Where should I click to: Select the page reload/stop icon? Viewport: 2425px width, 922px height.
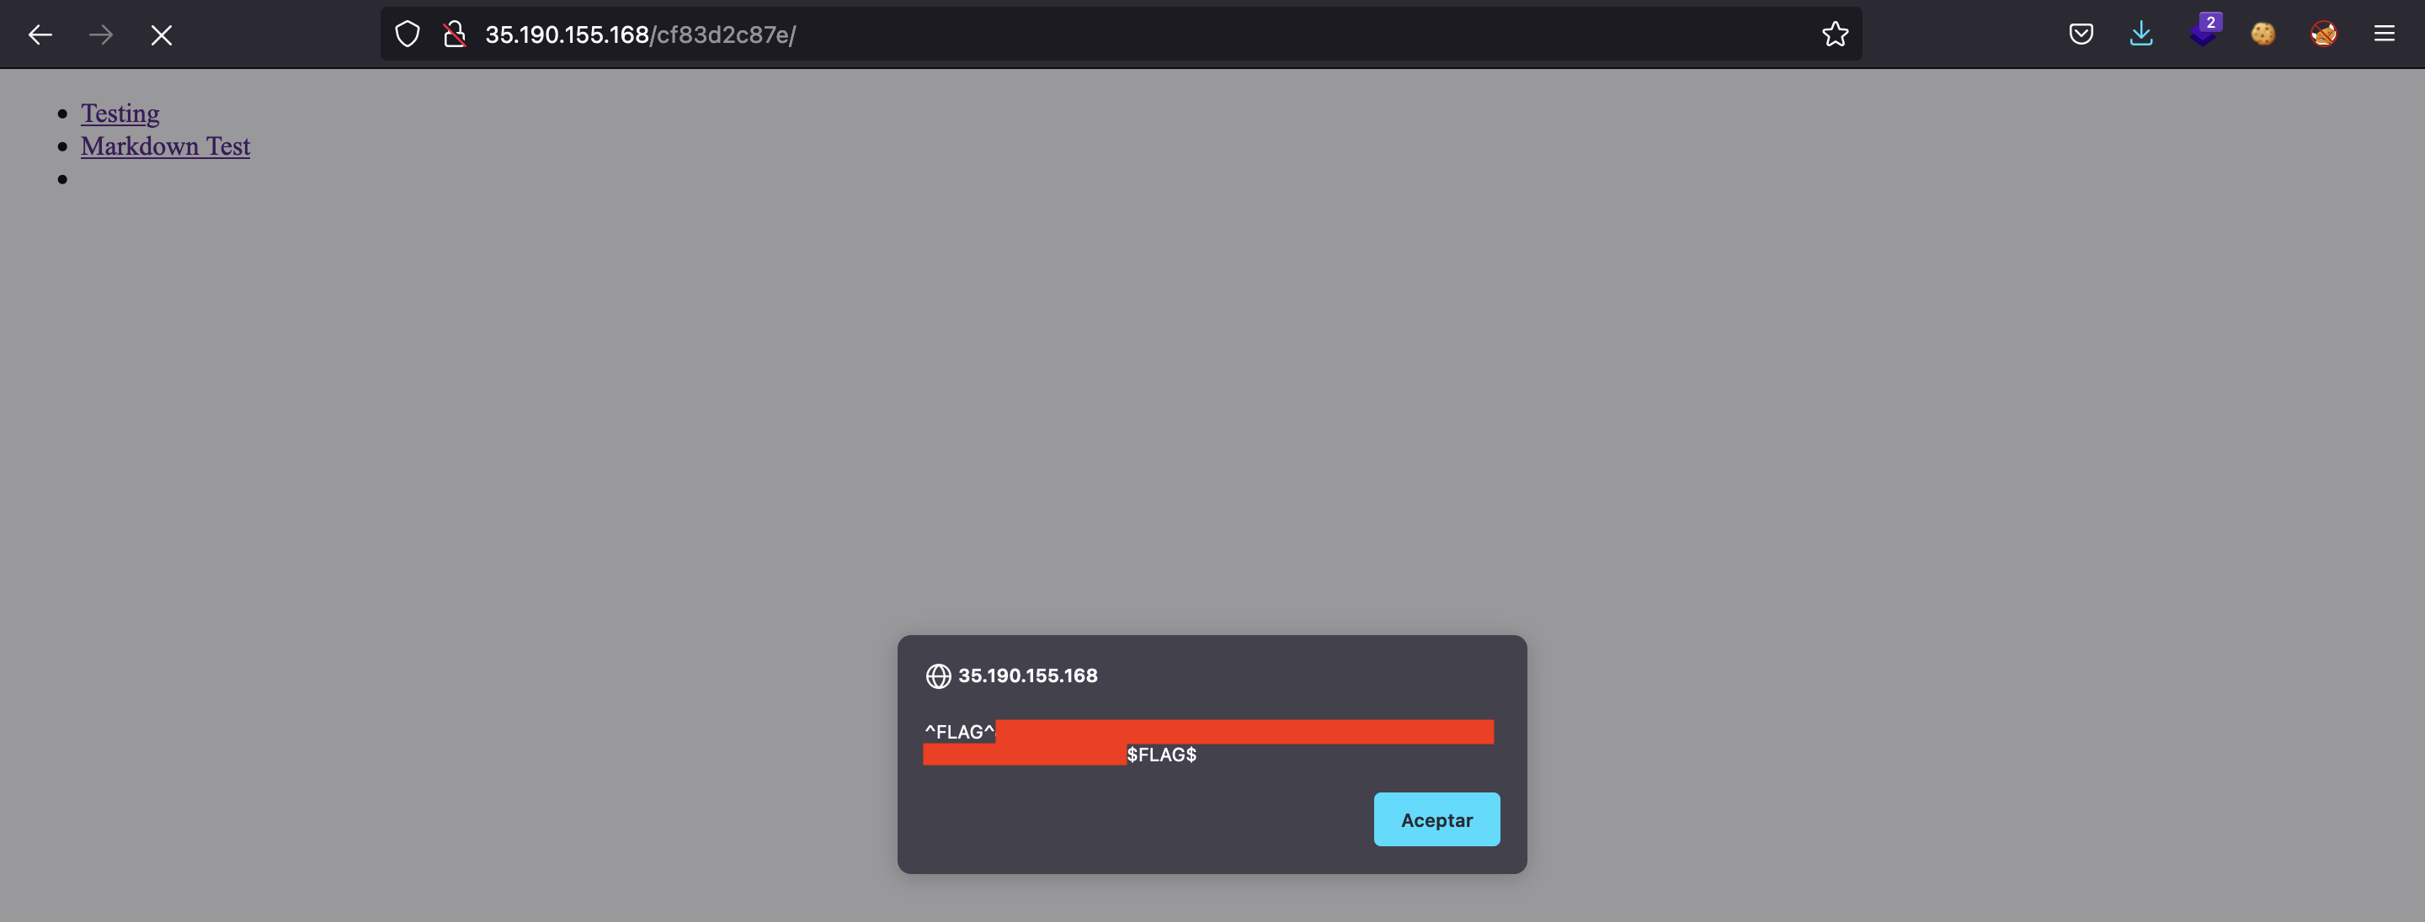click(161, 34)
